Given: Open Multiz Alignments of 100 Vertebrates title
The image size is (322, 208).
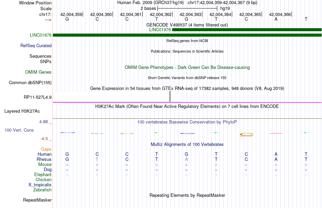Looking at the screenshot, I should (187, 145).
